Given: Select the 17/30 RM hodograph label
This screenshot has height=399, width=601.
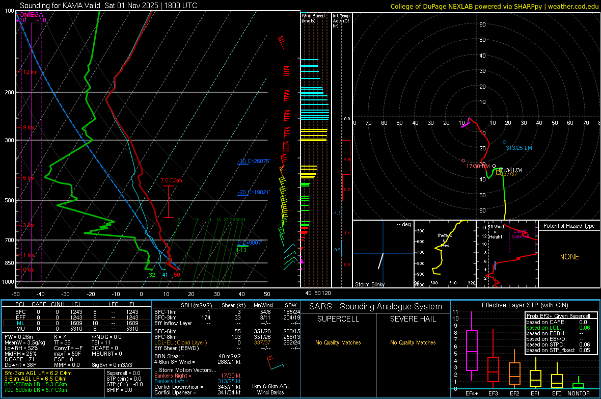Looking at the screenshot, I should [478, 166].
